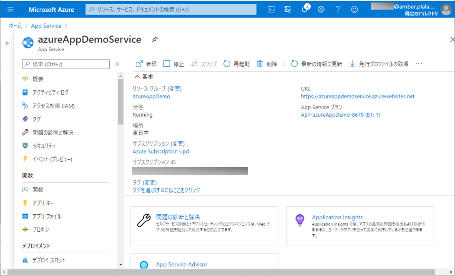Click the 再起動 restart button
Image resolution: width=455 pixels, height=276 pixels.
236,64
